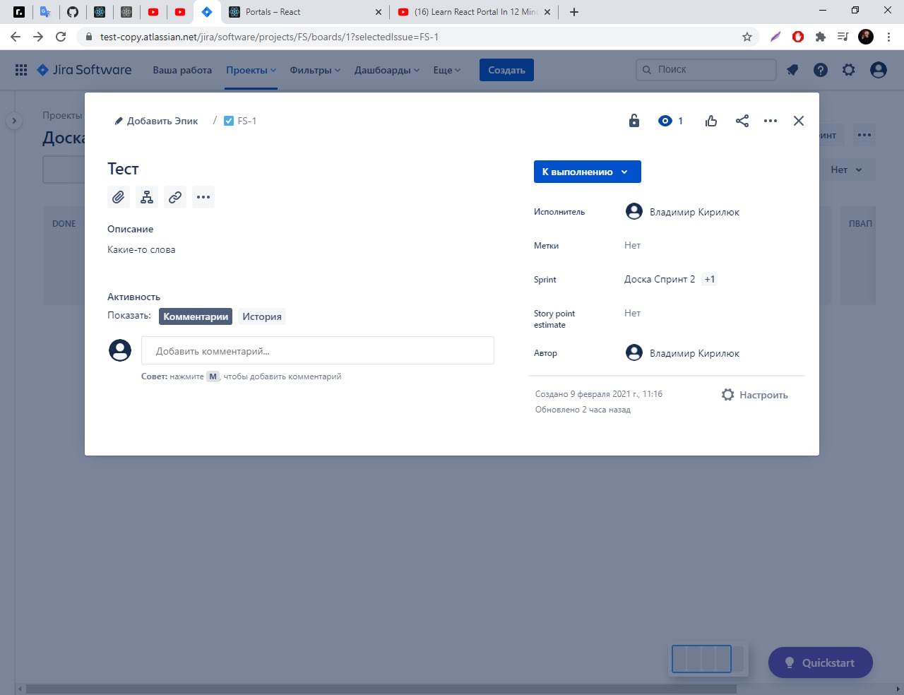Expand the К выполнению status dropdown
This screenshot has width=904, height=695.
tap(588, 172)
